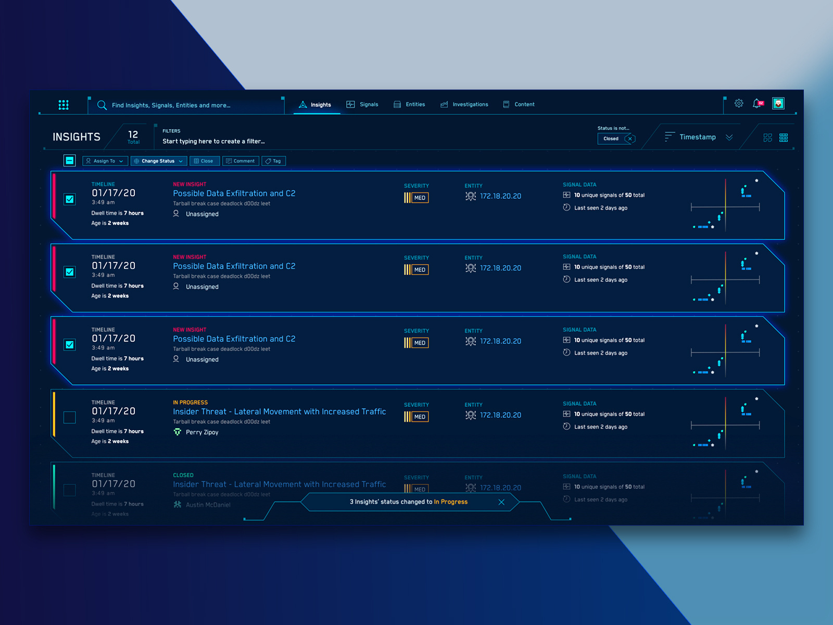This screenshot has width=833, height=625.
Task: Open the Assign To dropdown
Action: tap(105, 160)
